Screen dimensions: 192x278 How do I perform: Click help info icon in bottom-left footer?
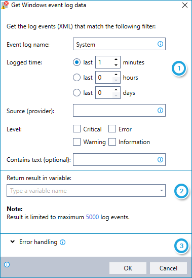click(7, 265)
